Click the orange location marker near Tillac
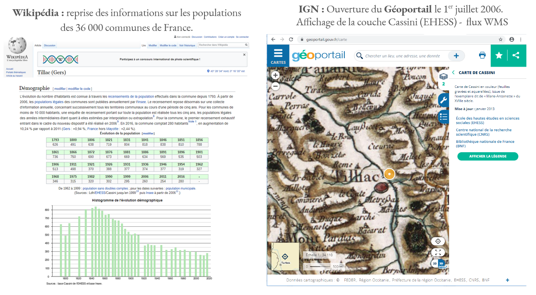This screenshot has width=536, height=295. 389,174
